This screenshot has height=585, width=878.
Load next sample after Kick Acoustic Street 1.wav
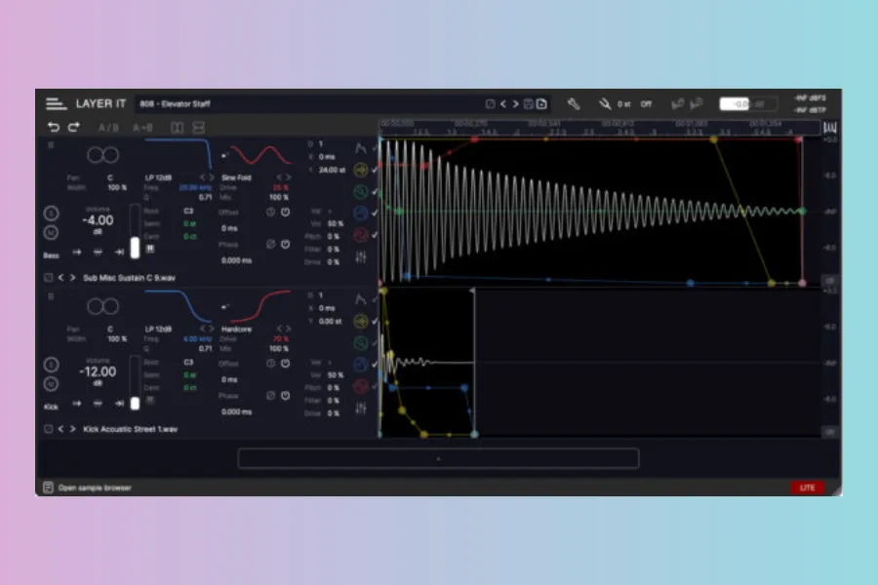point(72,428)
